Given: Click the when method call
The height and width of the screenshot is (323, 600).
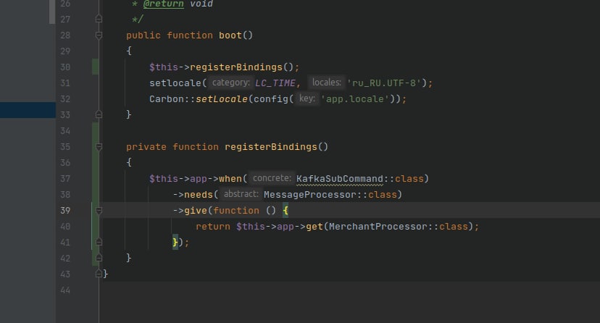Looking at the screenshot, I should pyautogui.click(x=230, y=179).
